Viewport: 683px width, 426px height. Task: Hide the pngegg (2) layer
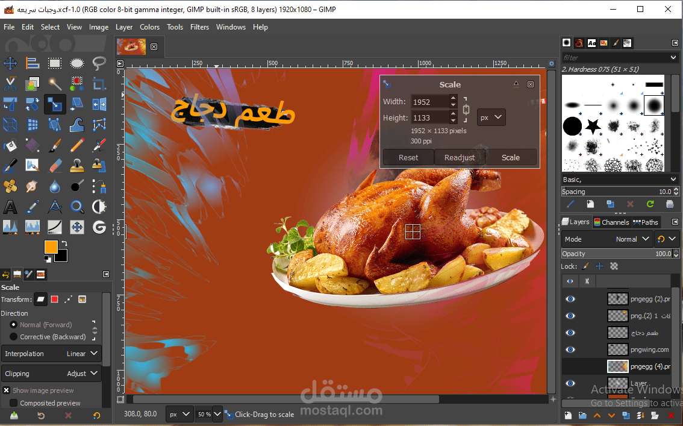[570, 299]
